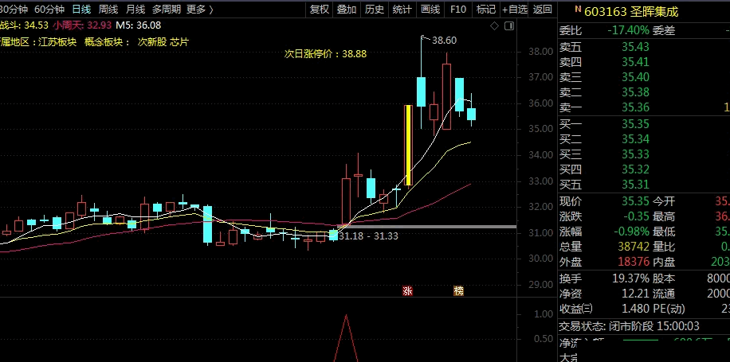Open the 多周期 multi-period view
Viewport: 730px width, 362px height.
click(x=167, y=10)
